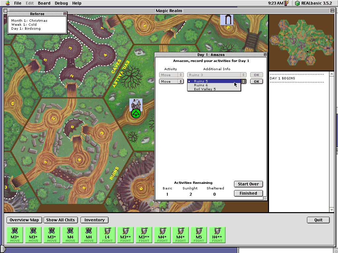The image size is (338, 253).
Task: Click the yellow EVIL VALLEY tile label
Action: click(122, 74)
